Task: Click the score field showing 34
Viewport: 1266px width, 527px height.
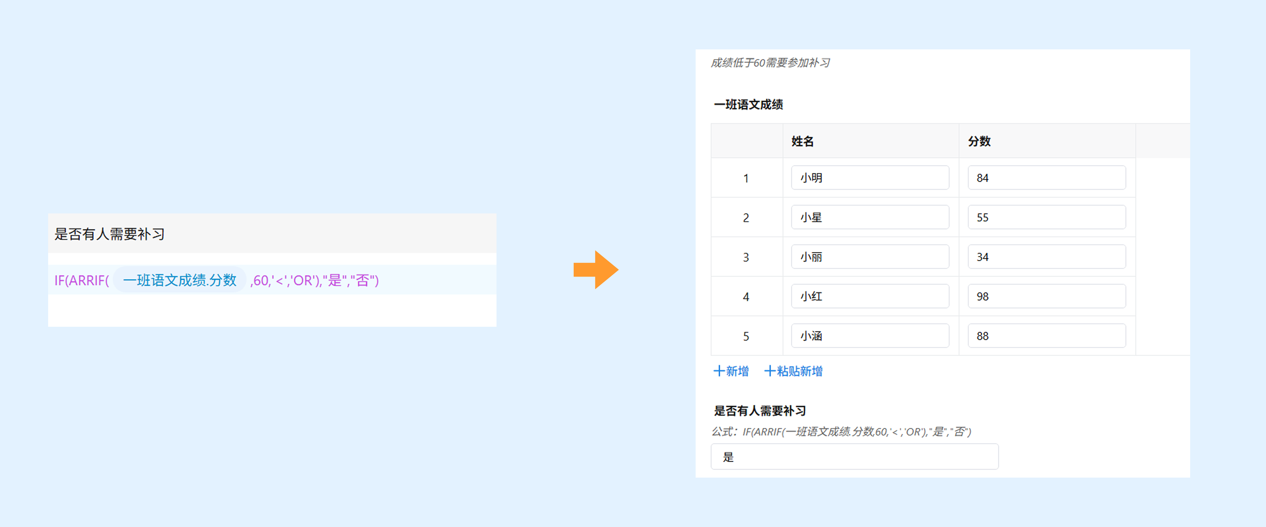Action: click(1046, 257)
